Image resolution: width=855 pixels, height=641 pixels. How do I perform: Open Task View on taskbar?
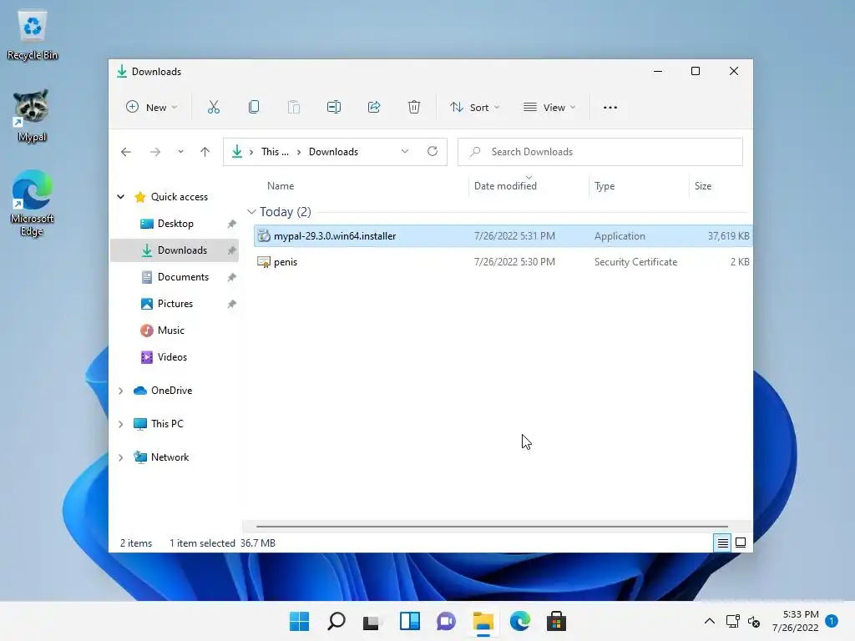[372, 621]
